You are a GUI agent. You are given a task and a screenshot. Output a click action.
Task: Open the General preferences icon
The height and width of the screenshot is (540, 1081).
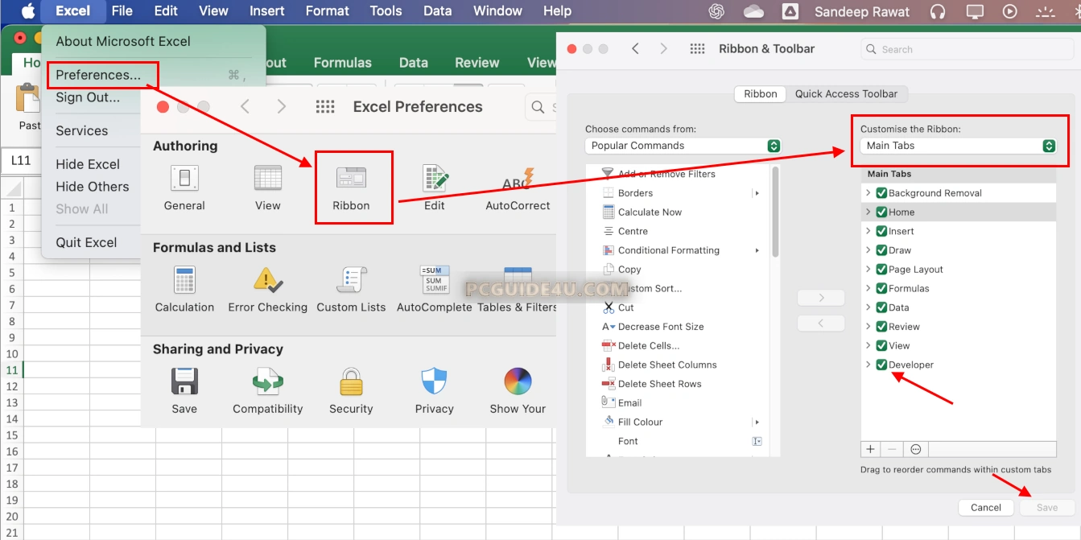click(184, 179)
